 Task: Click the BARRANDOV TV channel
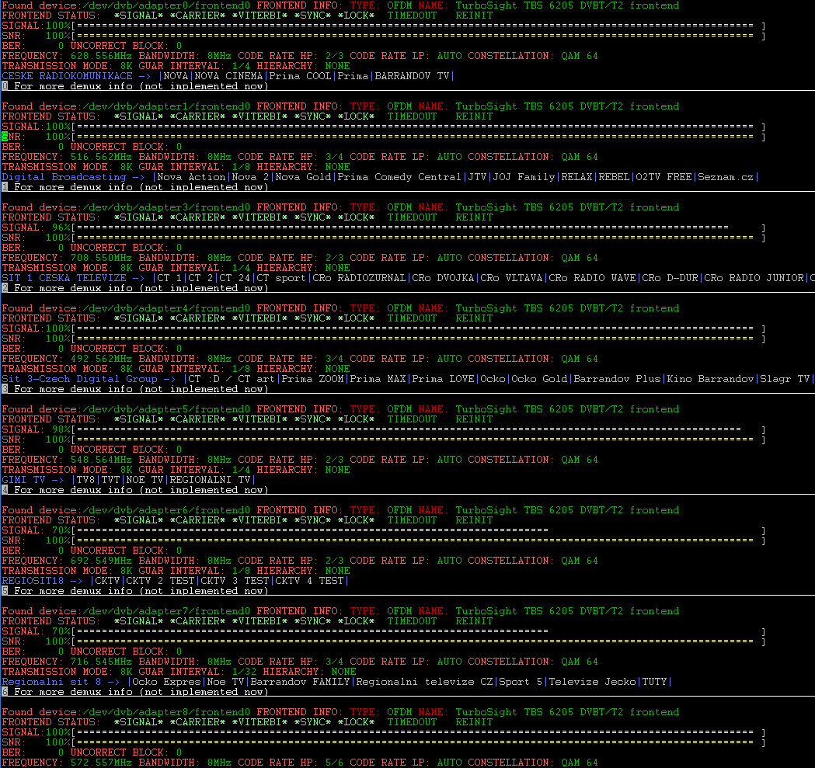pos(413,76)
